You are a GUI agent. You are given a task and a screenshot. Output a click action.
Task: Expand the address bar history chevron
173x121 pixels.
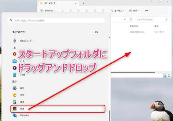[125, 19]
